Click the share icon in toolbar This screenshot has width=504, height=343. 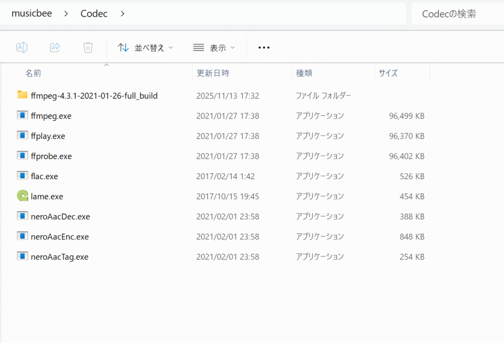point(55,47)
